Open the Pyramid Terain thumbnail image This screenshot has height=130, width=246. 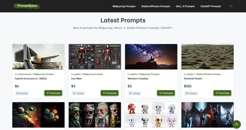pyautogui.click(x=208, y=57)
